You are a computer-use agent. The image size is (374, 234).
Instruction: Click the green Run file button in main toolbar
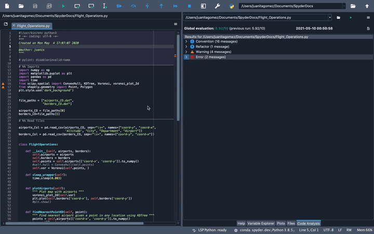click(x=63, y=6)
